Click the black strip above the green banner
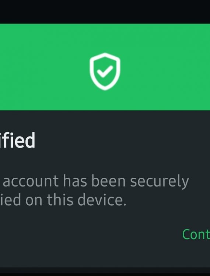 click(105, 12)
